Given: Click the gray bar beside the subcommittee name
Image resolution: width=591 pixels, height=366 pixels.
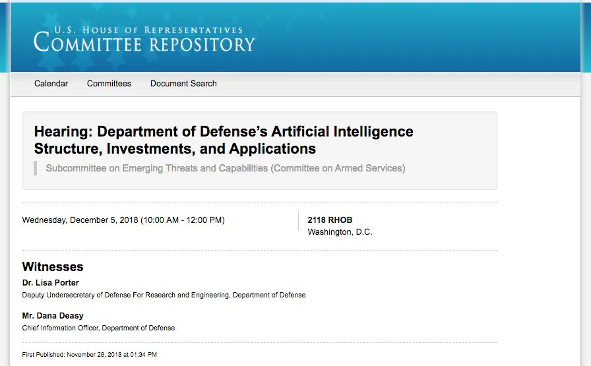Looking at the screenshot, I should [x=36, y=168].
